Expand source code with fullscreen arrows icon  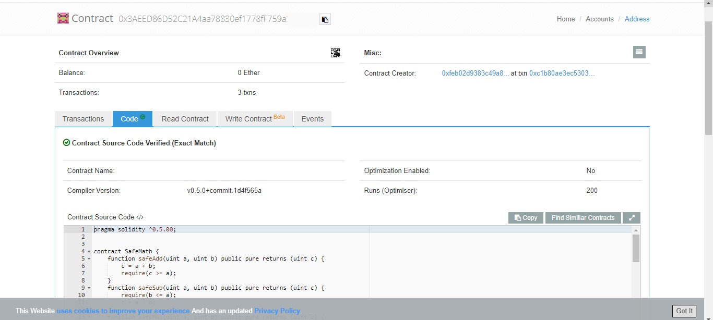tap(632, 218)
